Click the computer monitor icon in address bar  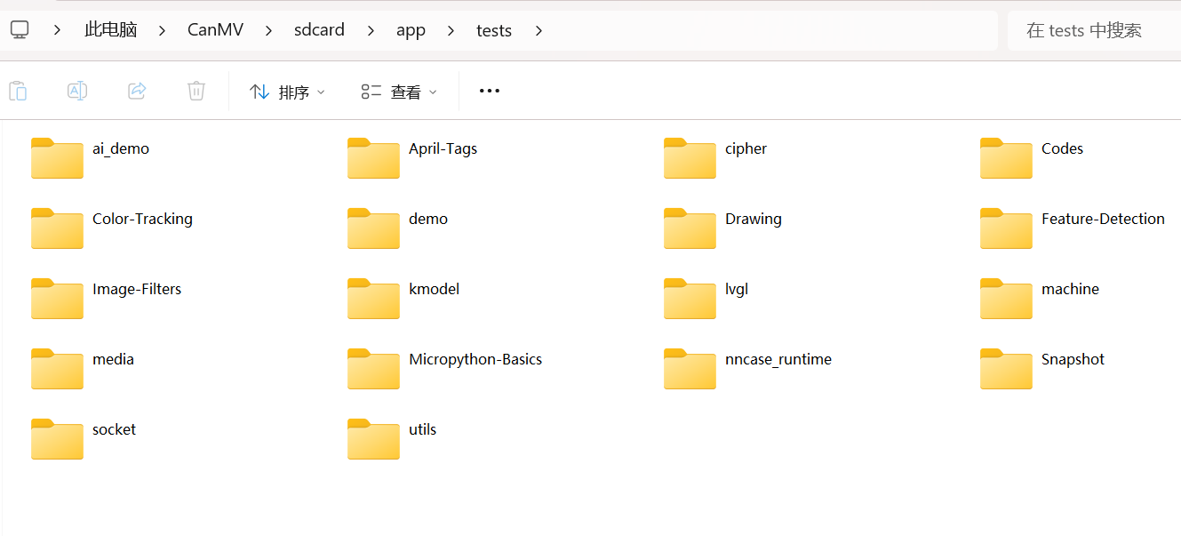coord(20,30)
